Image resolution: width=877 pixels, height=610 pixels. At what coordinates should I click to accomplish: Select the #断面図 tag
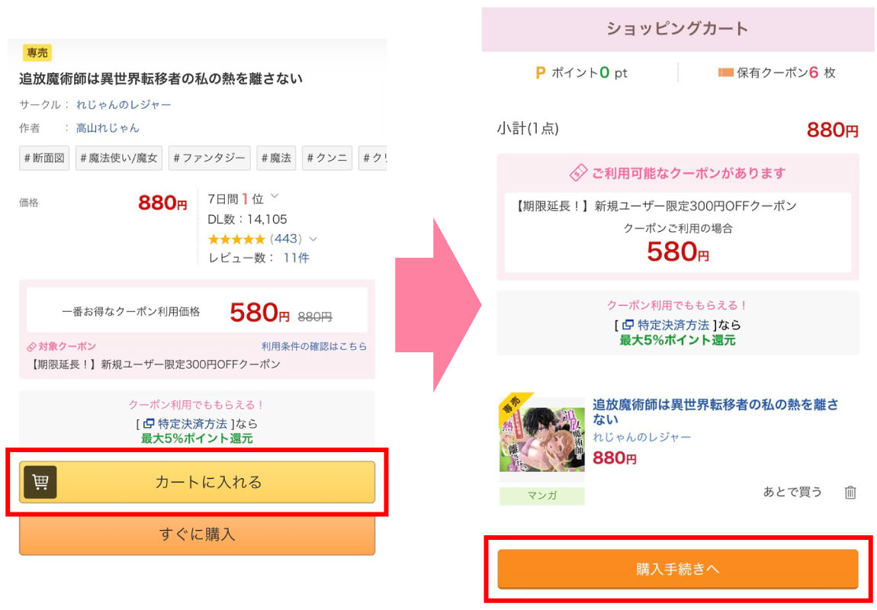[44, 158]
